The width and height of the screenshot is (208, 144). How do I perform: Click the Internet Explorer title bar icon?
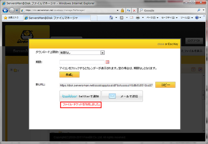4,3
